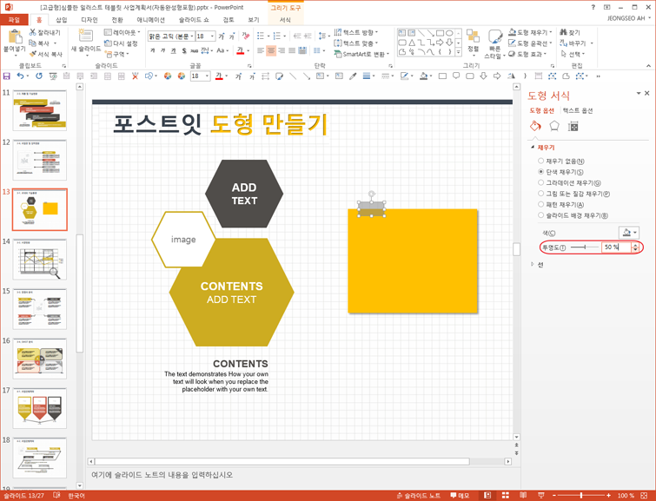The height and width of the screenshot is (501, 656).
Task: Open the Text Direction (텍스트 방향) dropdown
Action: click(356, 32)
